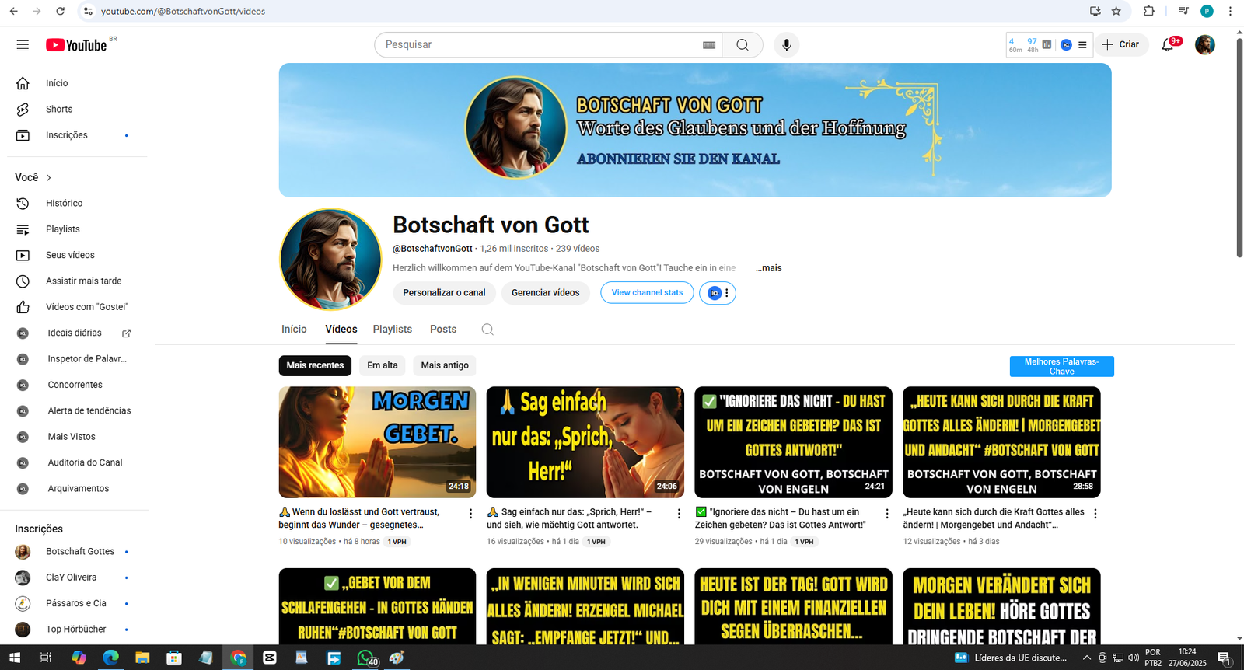Select the Vídeos channel tab

click(341, 330)
